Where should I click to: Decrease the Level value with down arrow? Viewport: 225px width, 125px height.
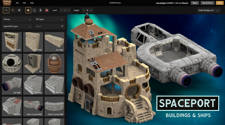(62, 10)
